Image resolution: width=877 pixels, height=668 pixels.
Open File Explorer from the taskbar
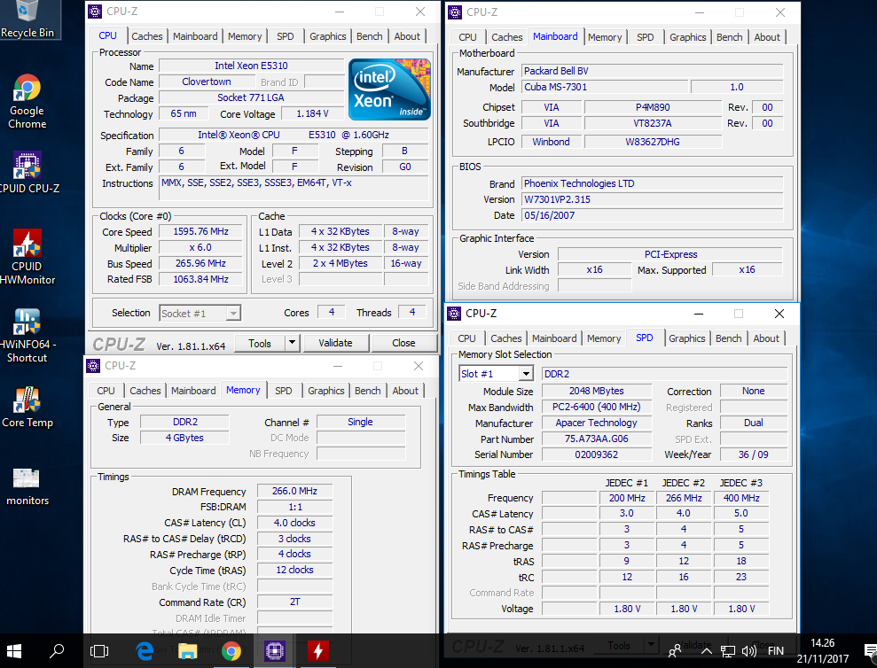click(187, 650)
